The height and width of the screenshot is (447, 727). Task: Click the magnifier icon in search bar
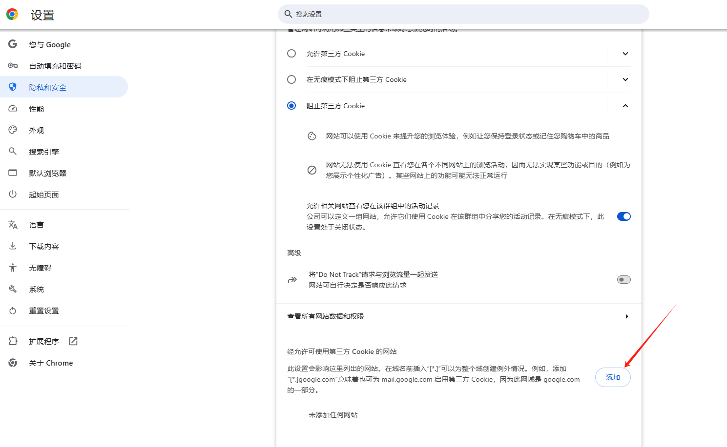tap(288, 14)
